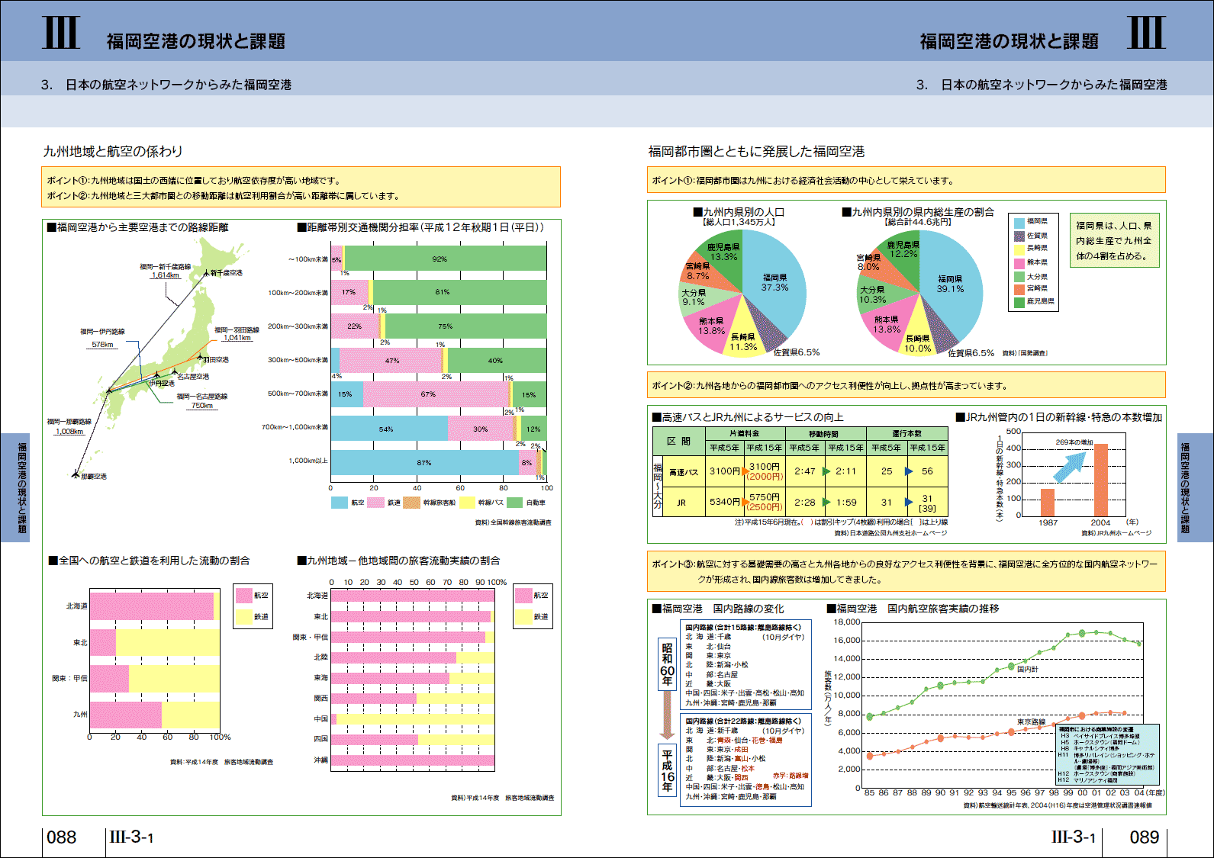The height and width of the screenshot is (858, 1214).
Task: Click the 1987 bar in the JR九州 chart
Action: coord(1048,503)
